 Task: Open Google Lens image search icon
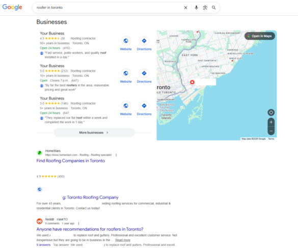point(205,8)
